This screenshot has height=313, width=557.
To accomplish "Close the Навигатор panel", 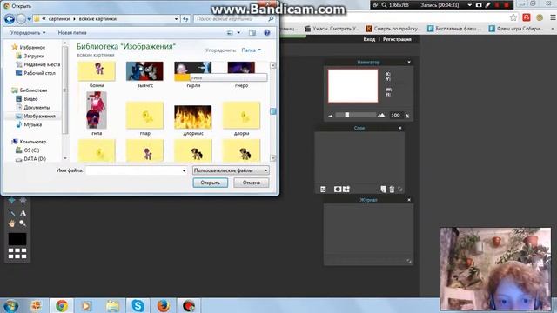I will [x=409, y=62].
